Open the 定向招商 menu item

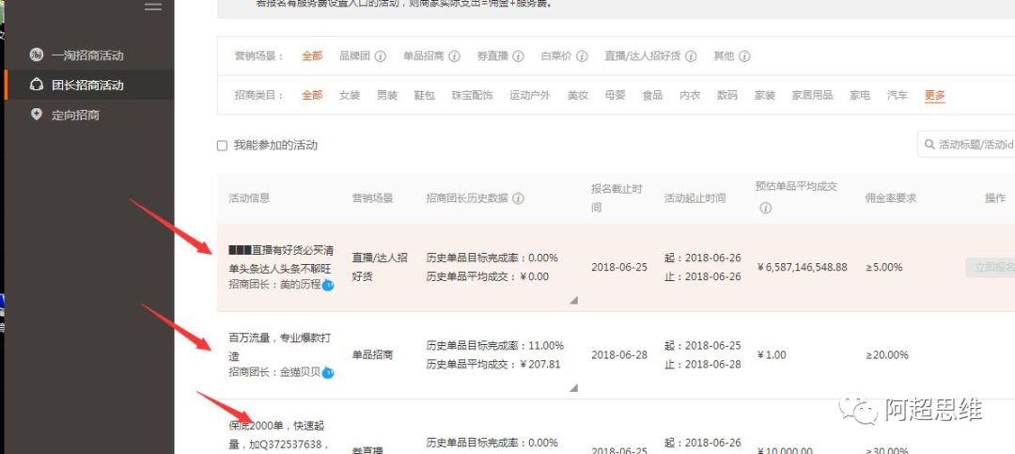point(76,115)
